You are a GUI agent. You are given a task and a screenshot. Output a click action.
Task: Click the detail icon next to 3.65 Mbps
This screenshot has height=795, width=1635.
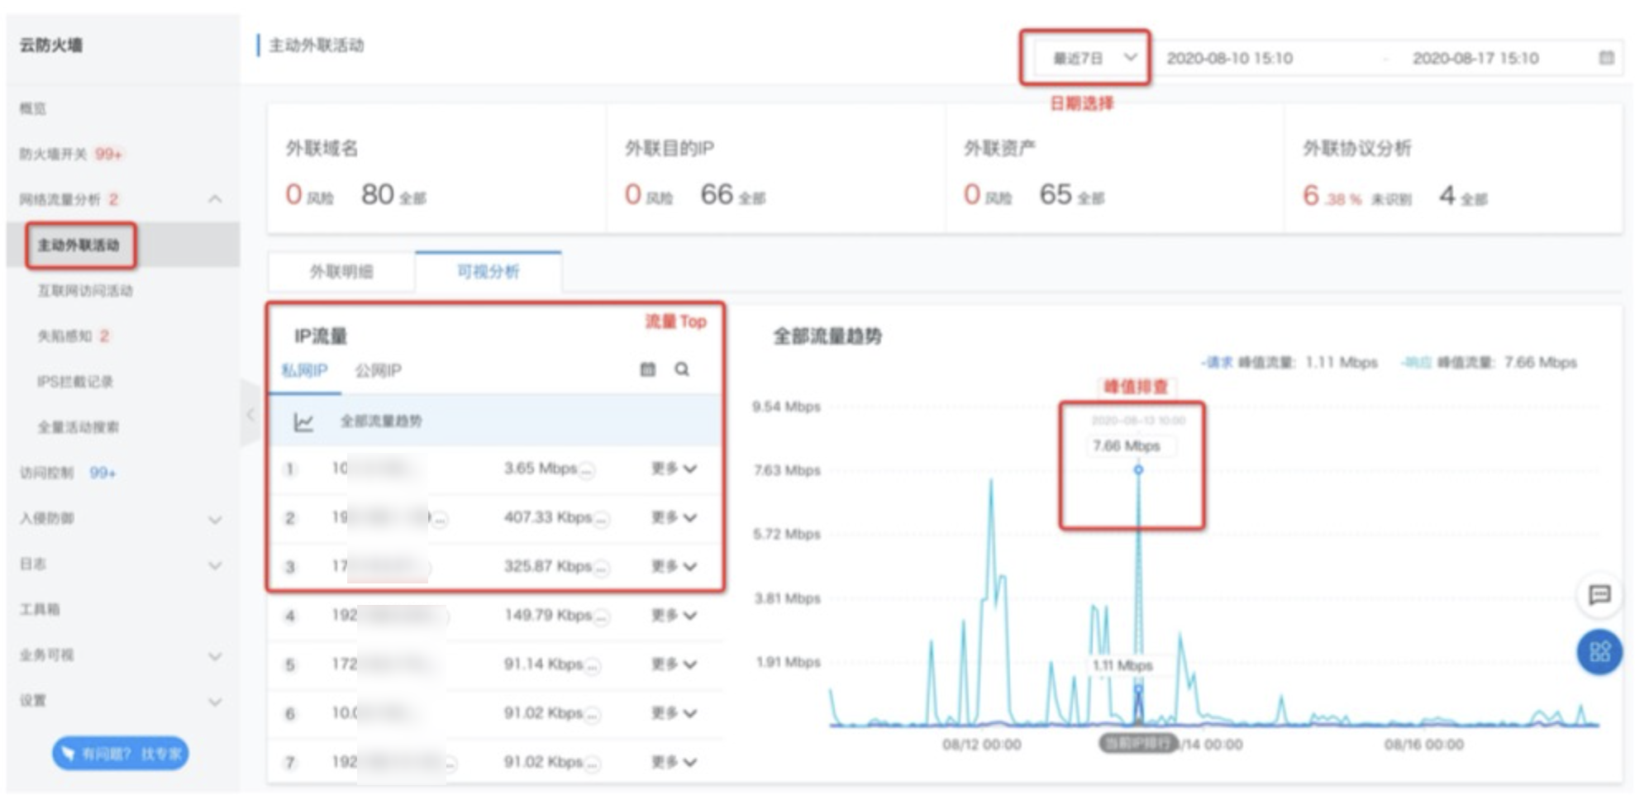(587, 471)
